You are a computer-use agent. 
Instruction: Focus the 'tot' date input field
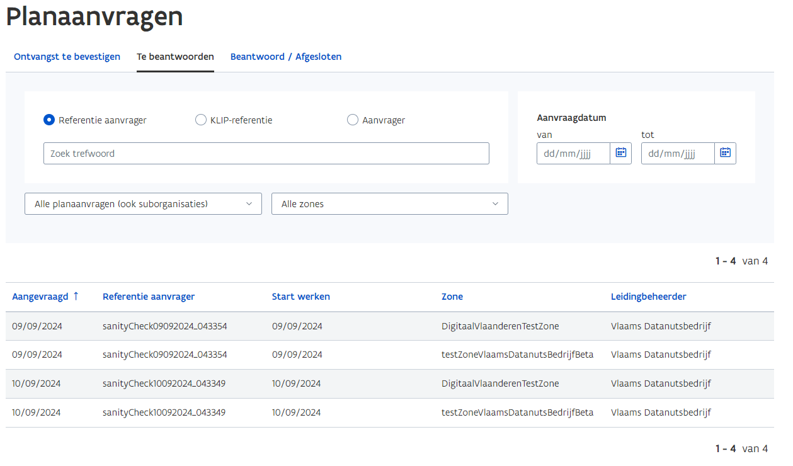pos(677,154)
